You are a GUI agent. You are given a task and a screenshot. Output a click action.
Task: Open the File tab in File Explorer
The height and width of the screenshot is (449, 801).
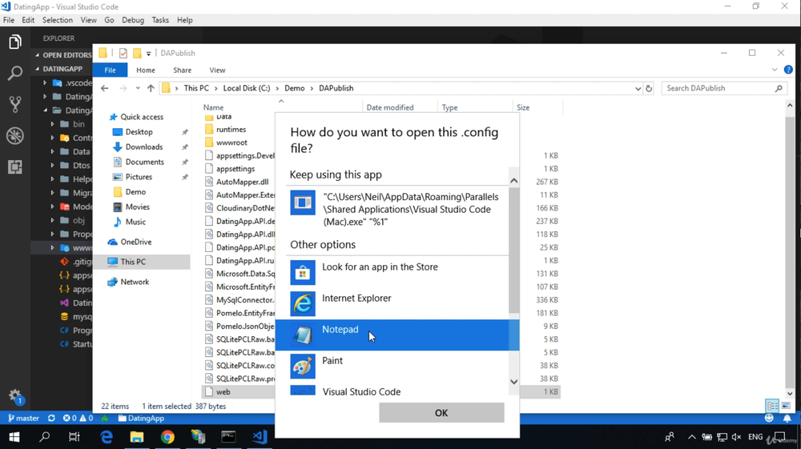[110, 70]
